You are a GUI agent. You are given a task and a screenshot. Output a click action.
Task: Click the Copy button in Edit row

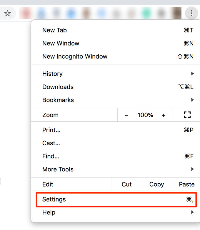pos(156,184)
